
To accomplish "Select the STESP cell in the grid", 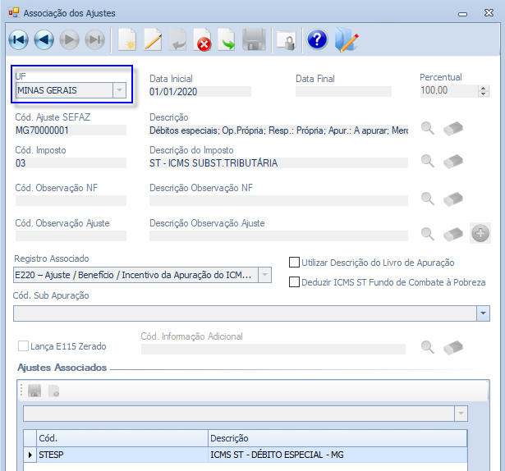I will (122, 455).
